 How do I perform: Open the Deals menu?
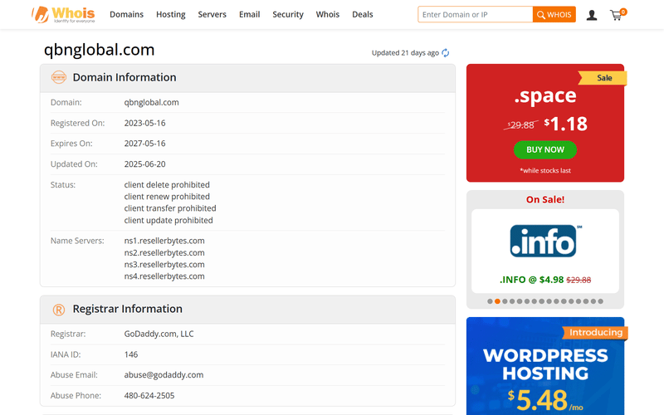[x=363, y=14]
